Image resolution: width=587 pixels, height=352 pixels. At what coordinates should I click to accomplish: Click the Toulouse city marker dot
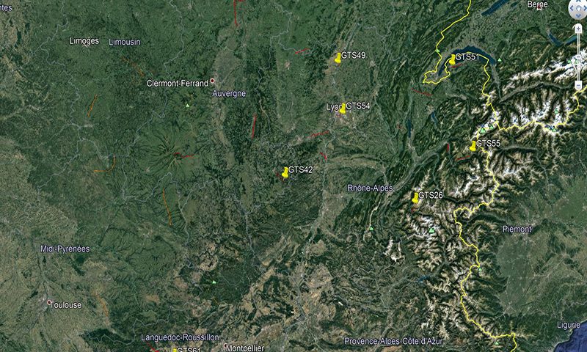point(49,302)
